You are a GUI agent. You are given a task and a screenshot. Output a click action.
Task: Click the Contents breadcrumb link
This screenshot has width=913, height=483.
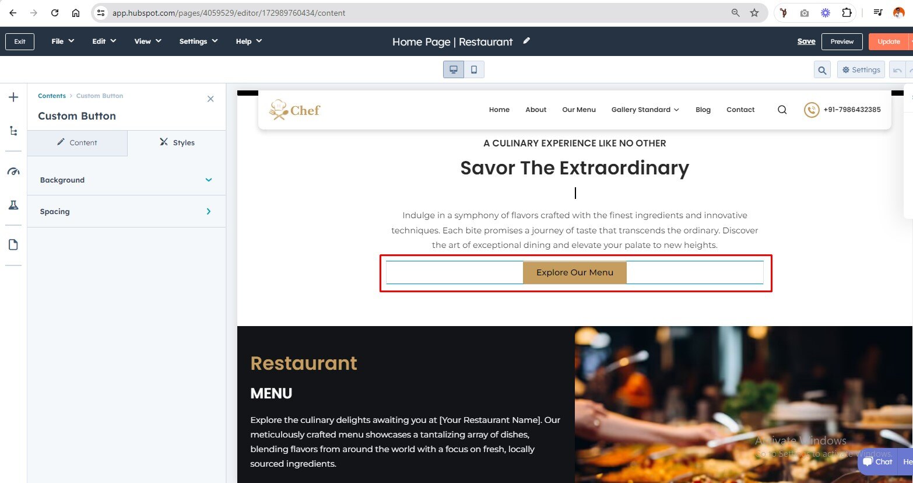[x=52, y=96]
